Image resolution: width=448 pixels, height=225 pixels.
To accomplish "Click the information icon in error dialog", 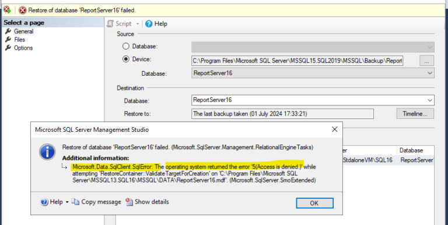I will (x=47, y=152).
